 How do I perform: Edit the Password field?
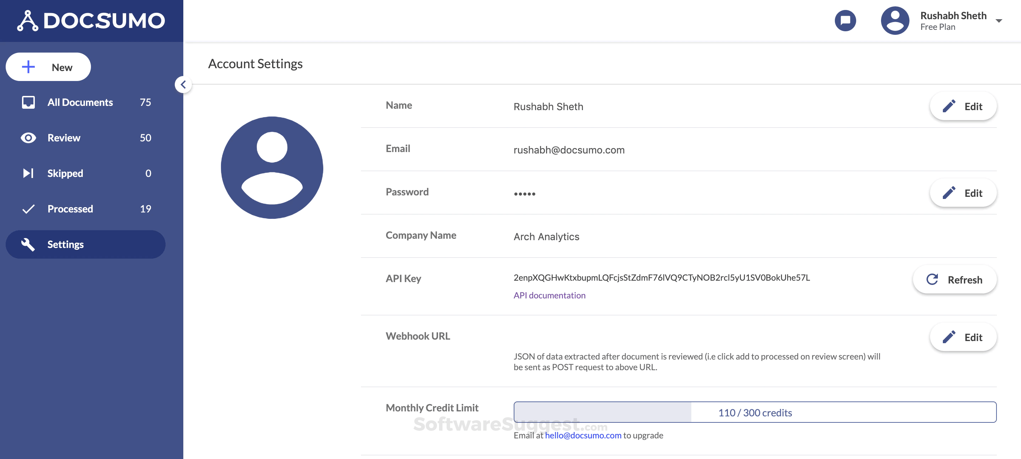(x=963, y=193)
